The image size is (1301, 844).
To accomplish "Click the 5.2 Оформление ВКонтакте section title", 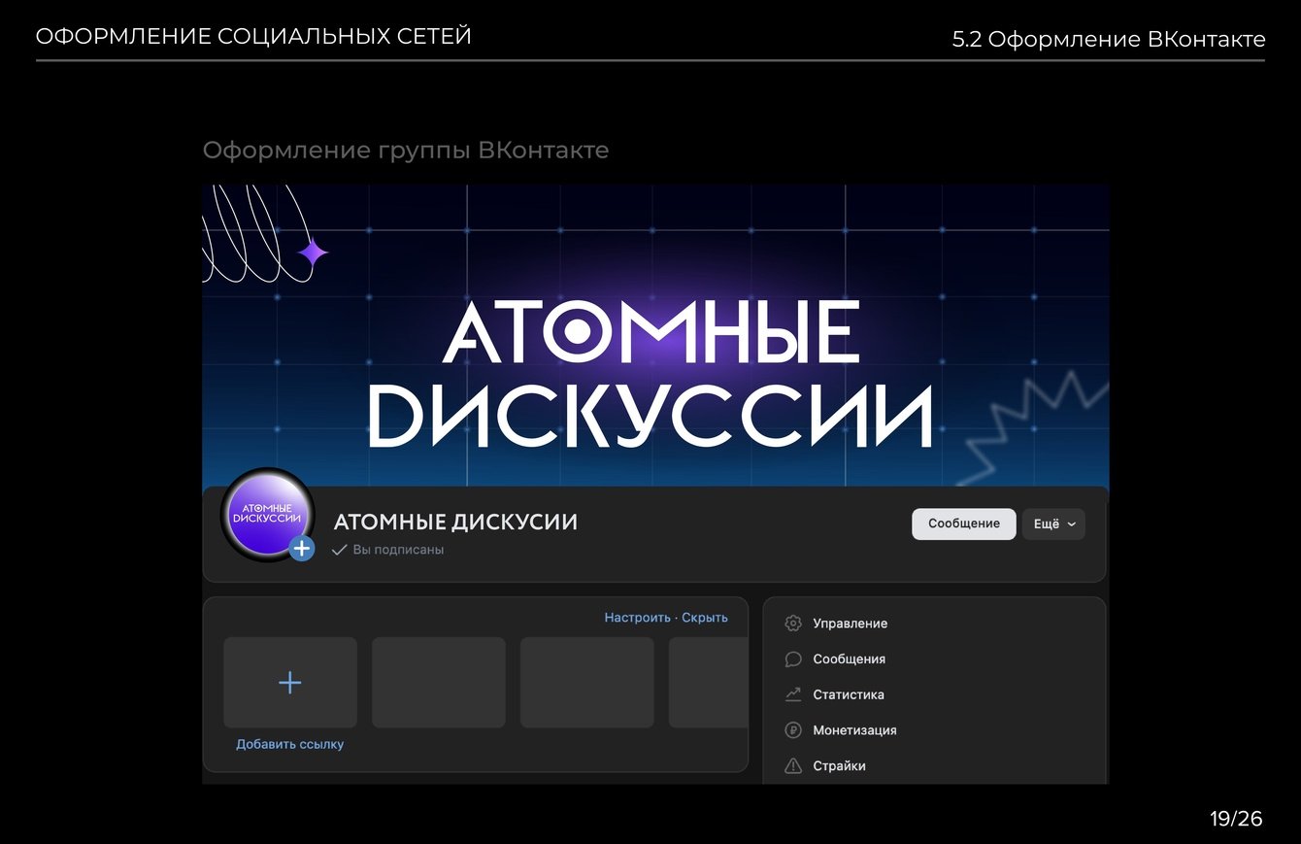I will pyautogui.click(x=1109, y=40).
